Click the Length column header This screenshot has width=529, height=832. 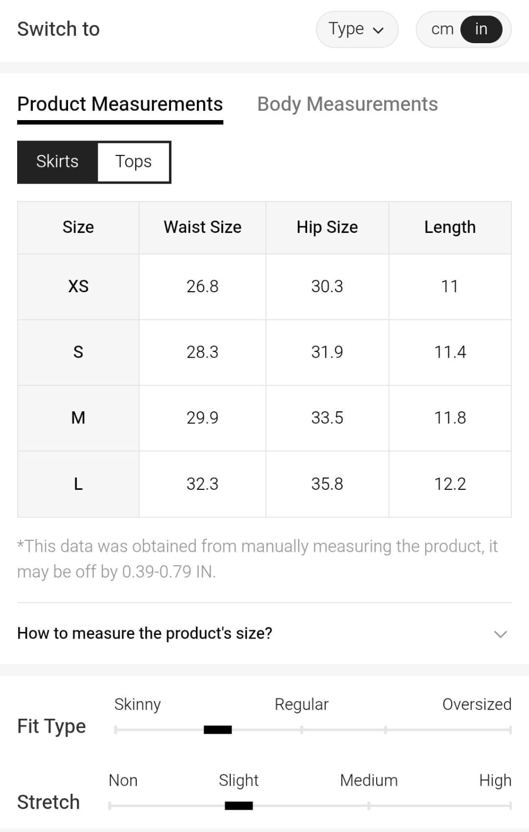pos(450,227)
